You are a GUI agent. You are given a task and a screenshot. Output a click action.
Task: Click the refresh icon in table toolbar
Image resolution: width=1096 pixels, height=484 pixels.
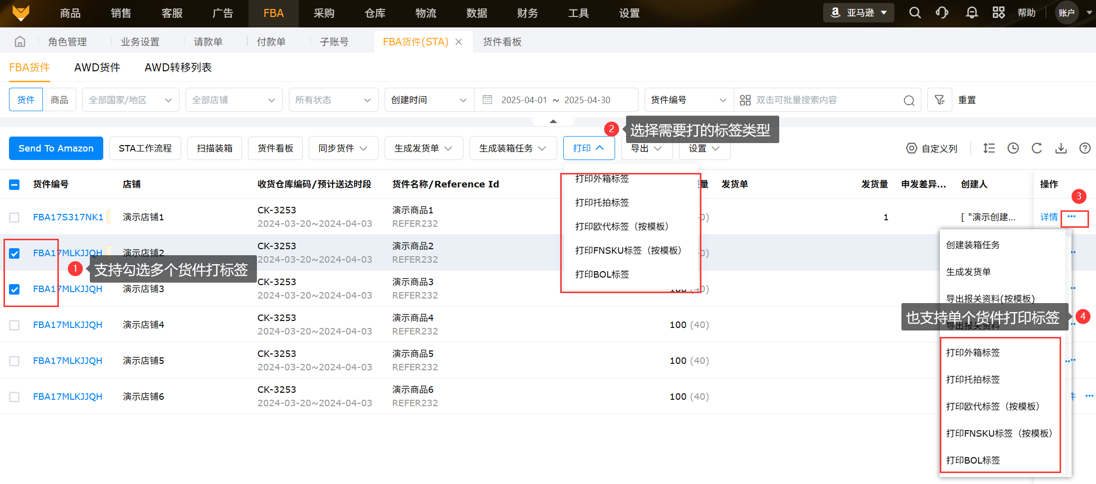point(1037,149)
